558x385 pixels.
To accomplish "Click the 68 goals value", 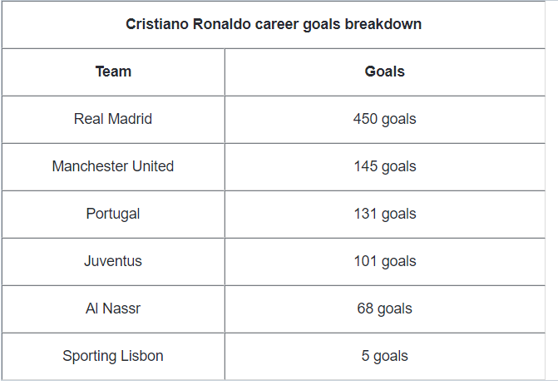I will pos(385,308).
